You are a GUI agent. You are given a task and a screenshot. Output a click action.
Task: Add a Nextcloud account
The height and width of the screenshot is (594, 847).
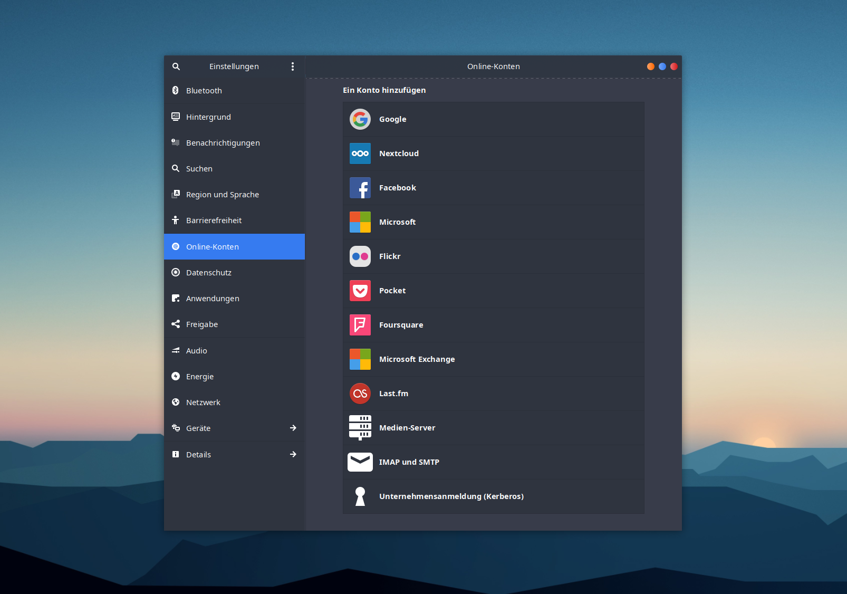pos(494,154)
